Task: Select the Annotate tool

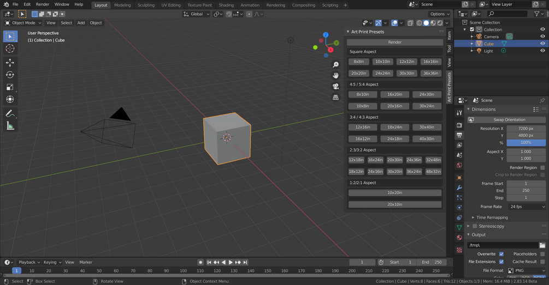Action: point(10,113)
